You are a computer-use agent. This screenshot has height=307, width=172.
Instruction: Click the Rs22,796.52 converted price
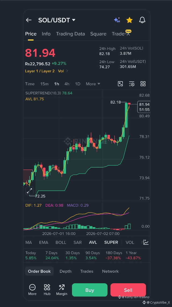(38, 64)
